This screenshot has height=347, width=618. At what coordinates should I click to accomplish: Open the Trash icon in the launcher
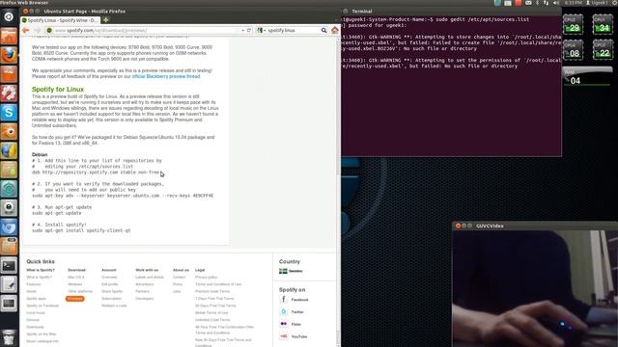[9, 338]
